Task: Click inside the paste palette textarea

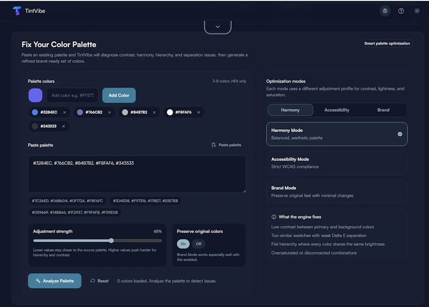Action: pos(137,174)
